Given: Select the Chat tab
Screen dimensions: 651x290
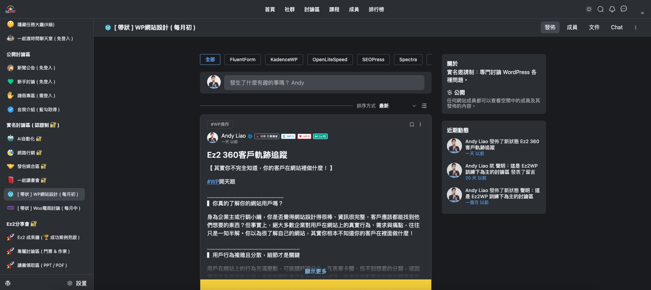Looking at the screenshot, I should click(617, 28).
